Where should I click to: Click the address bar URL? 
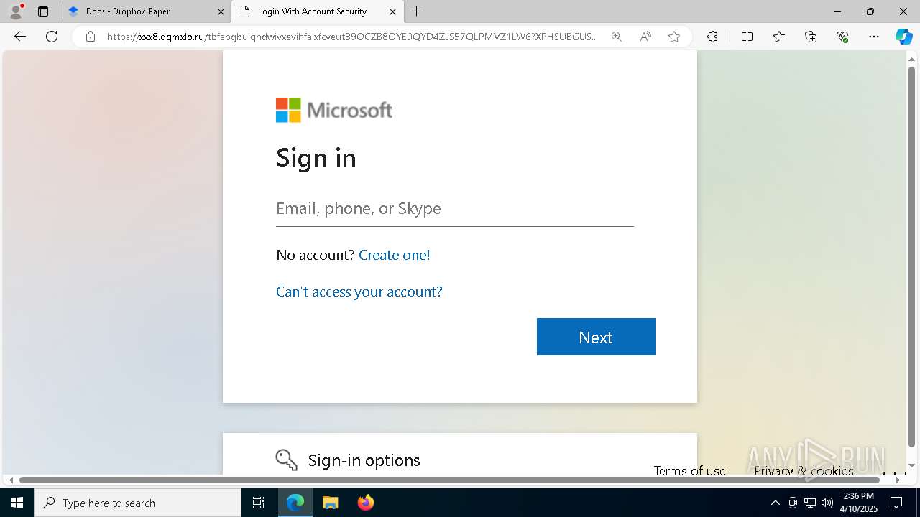(352, 37)
